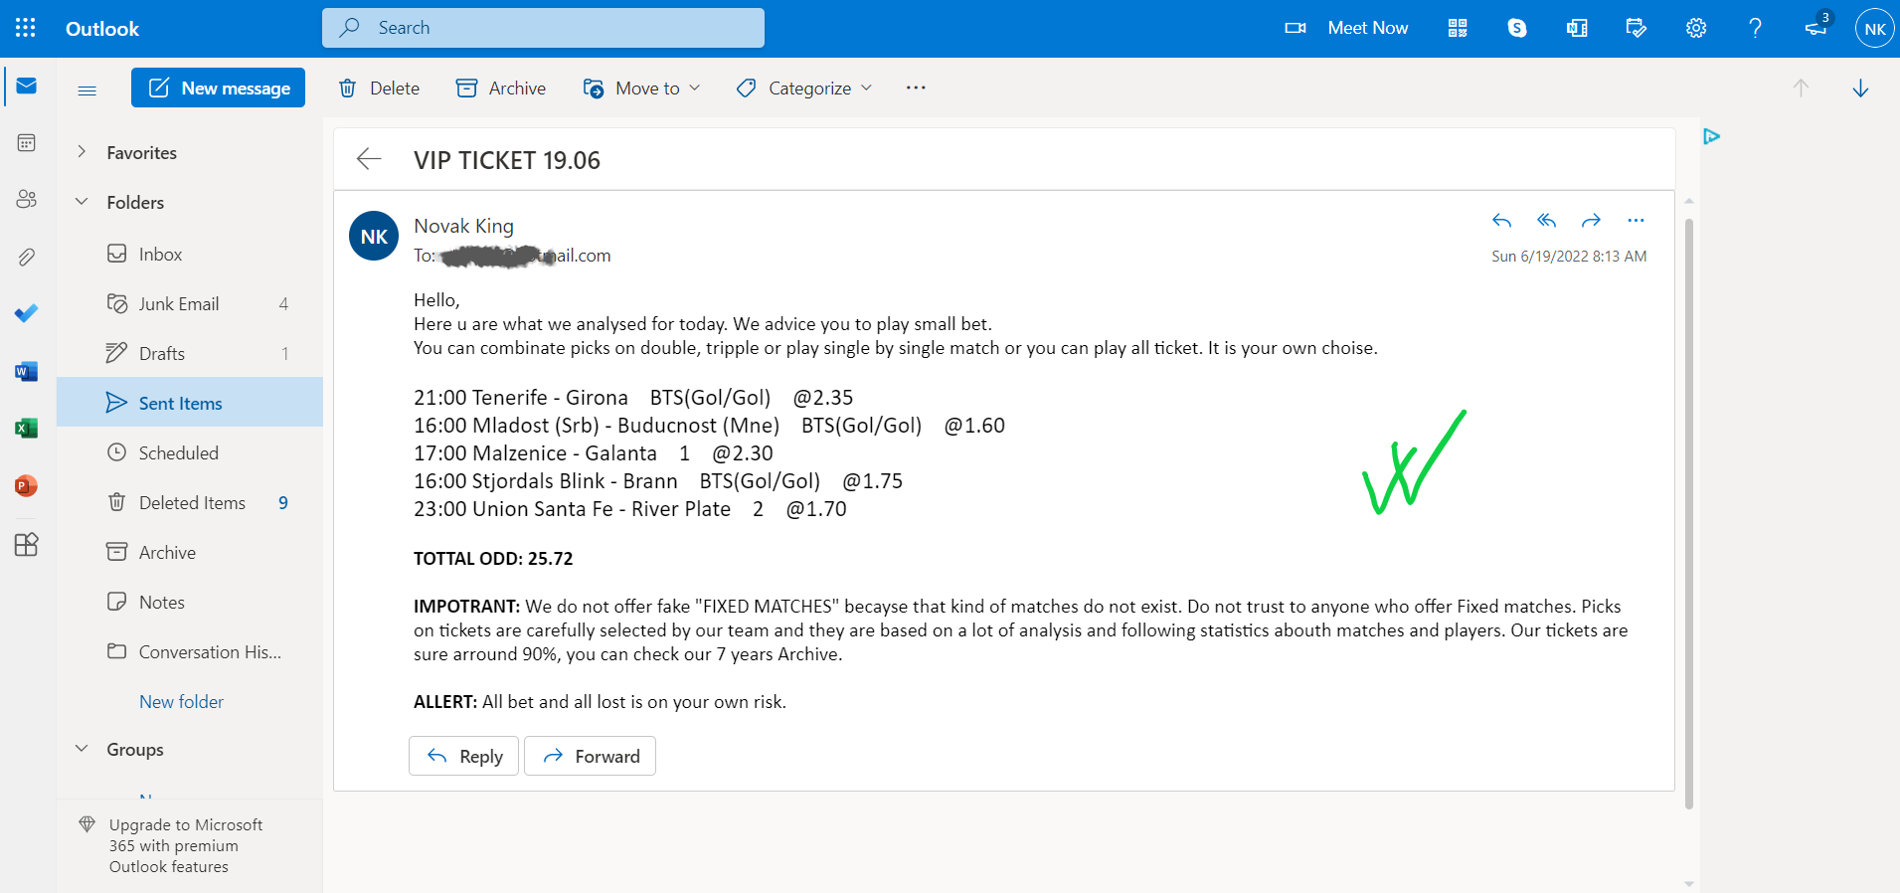This screenshot has width=1900, height=893.
Task: Open Help question mark icon
Action: pyautogui.click(x=1756, y=28)
